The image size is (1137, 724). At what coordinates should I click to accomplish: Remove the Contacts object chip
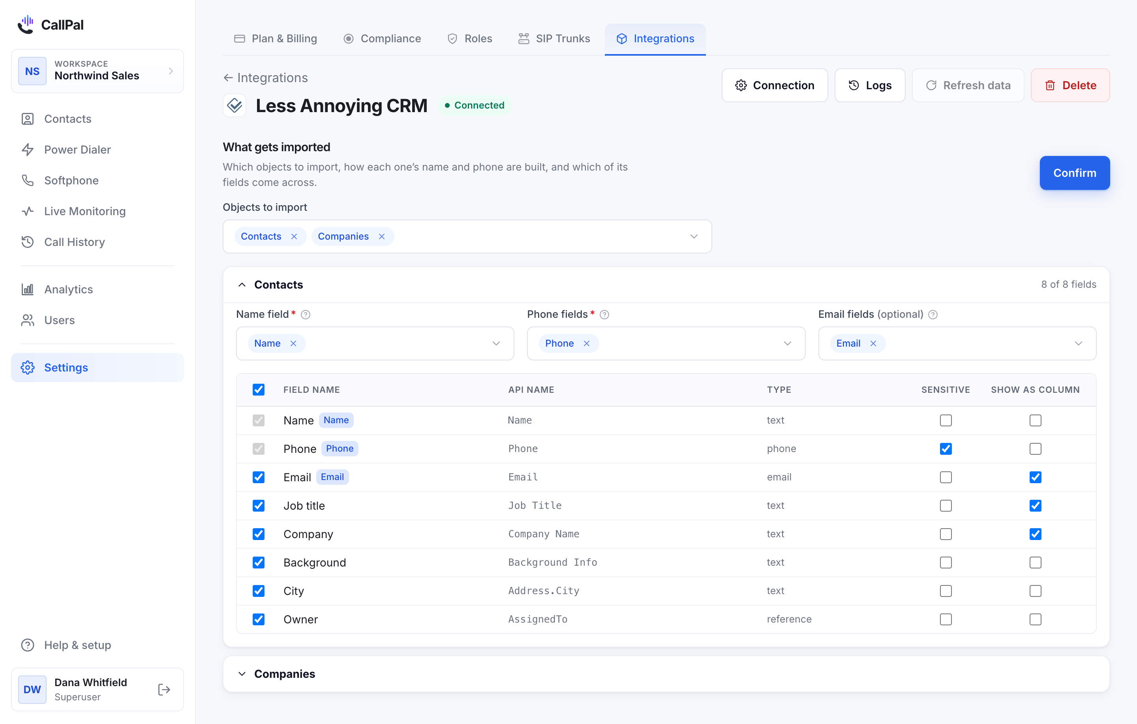[294, 236]
